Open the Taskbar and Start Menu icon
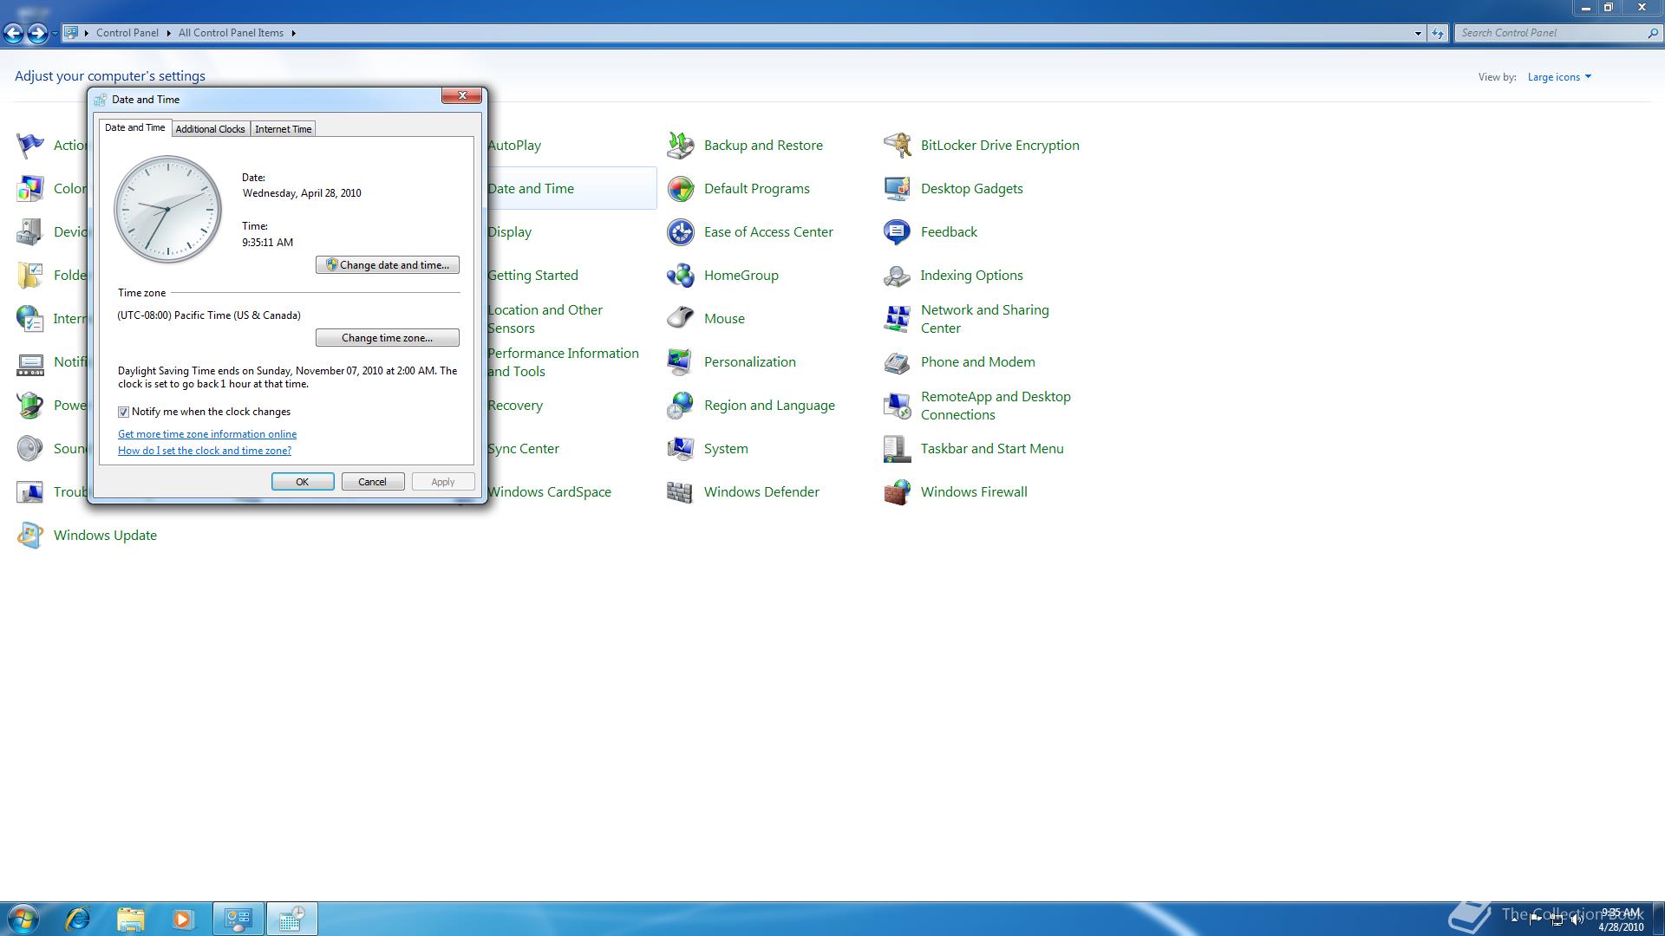1665x936 pixels. [898, 449]
